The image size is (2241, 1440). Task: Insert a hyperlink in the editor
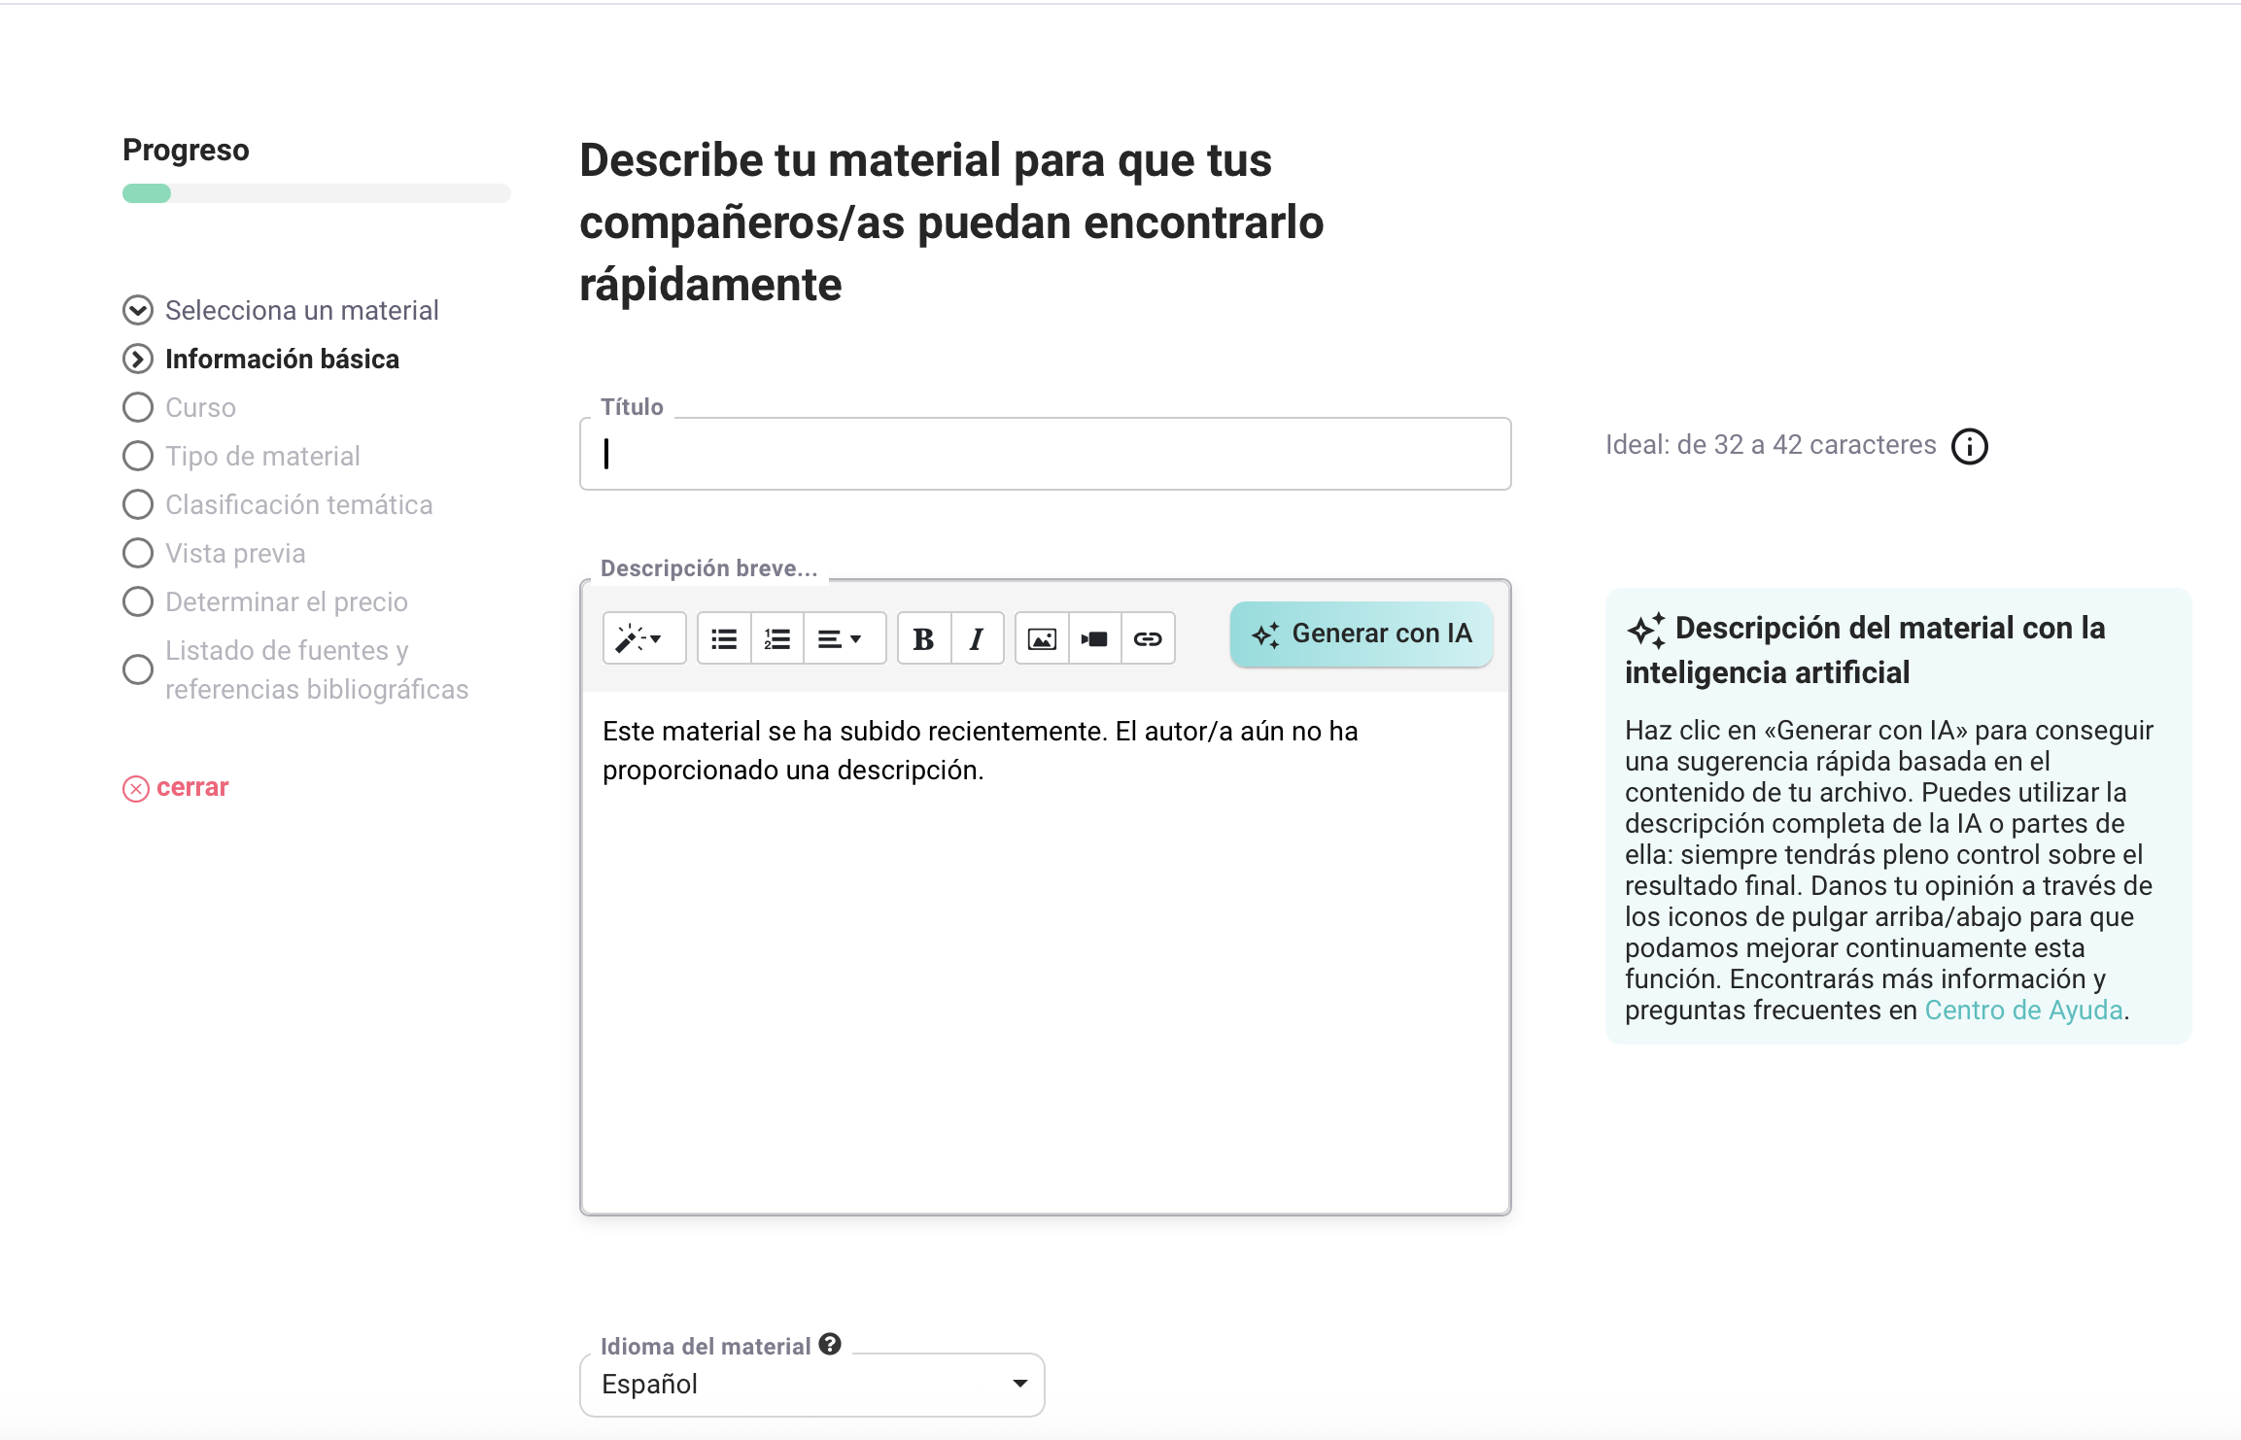pos(1148,638)
